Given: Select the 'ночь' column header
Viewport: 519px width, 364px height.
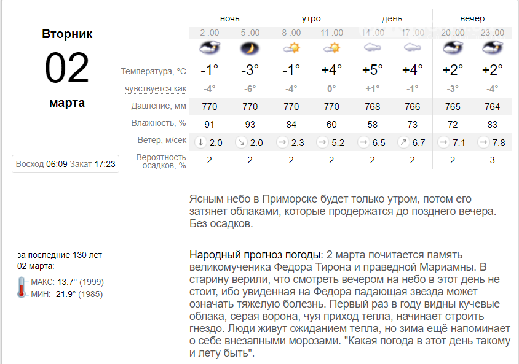Looking at the screenshot, I should (x=230, y=18).
